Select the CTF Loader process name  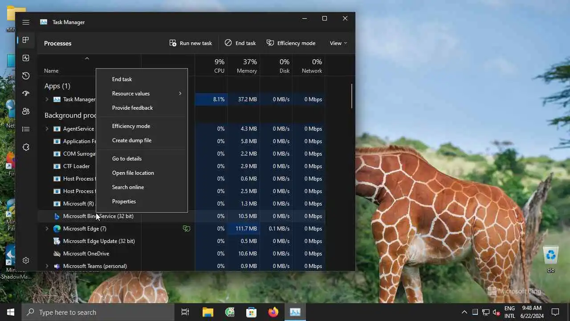pyautogui.click(x=76, y=166)
